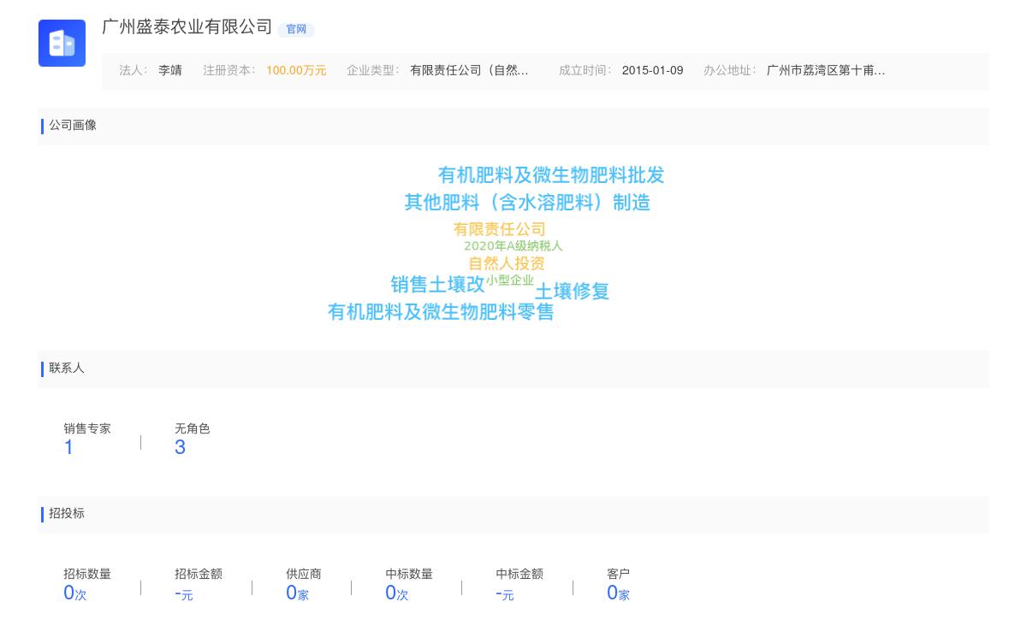Click the 小型企业 tag
The width and height of the screenshot is (1027, 643).
[x=510, y=280]
